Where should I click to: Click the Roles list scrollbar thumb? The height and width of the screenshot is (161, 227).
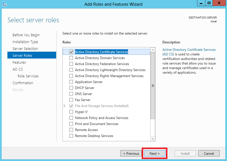(153, 86)
